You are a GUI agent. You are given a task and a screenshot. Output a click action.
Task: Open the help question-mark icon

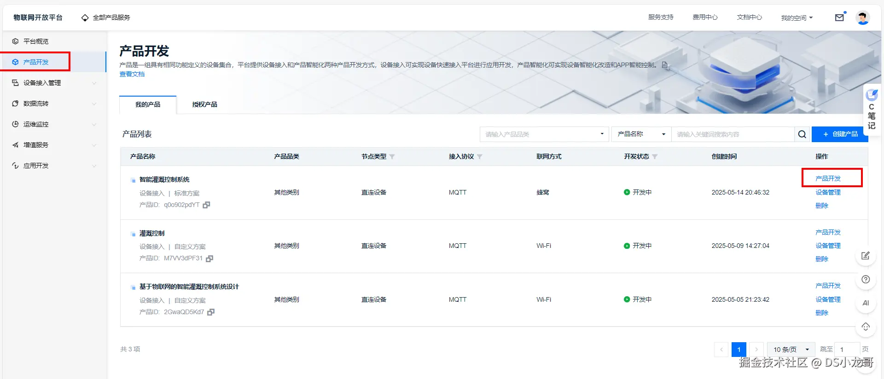click(x=866, y=279)
